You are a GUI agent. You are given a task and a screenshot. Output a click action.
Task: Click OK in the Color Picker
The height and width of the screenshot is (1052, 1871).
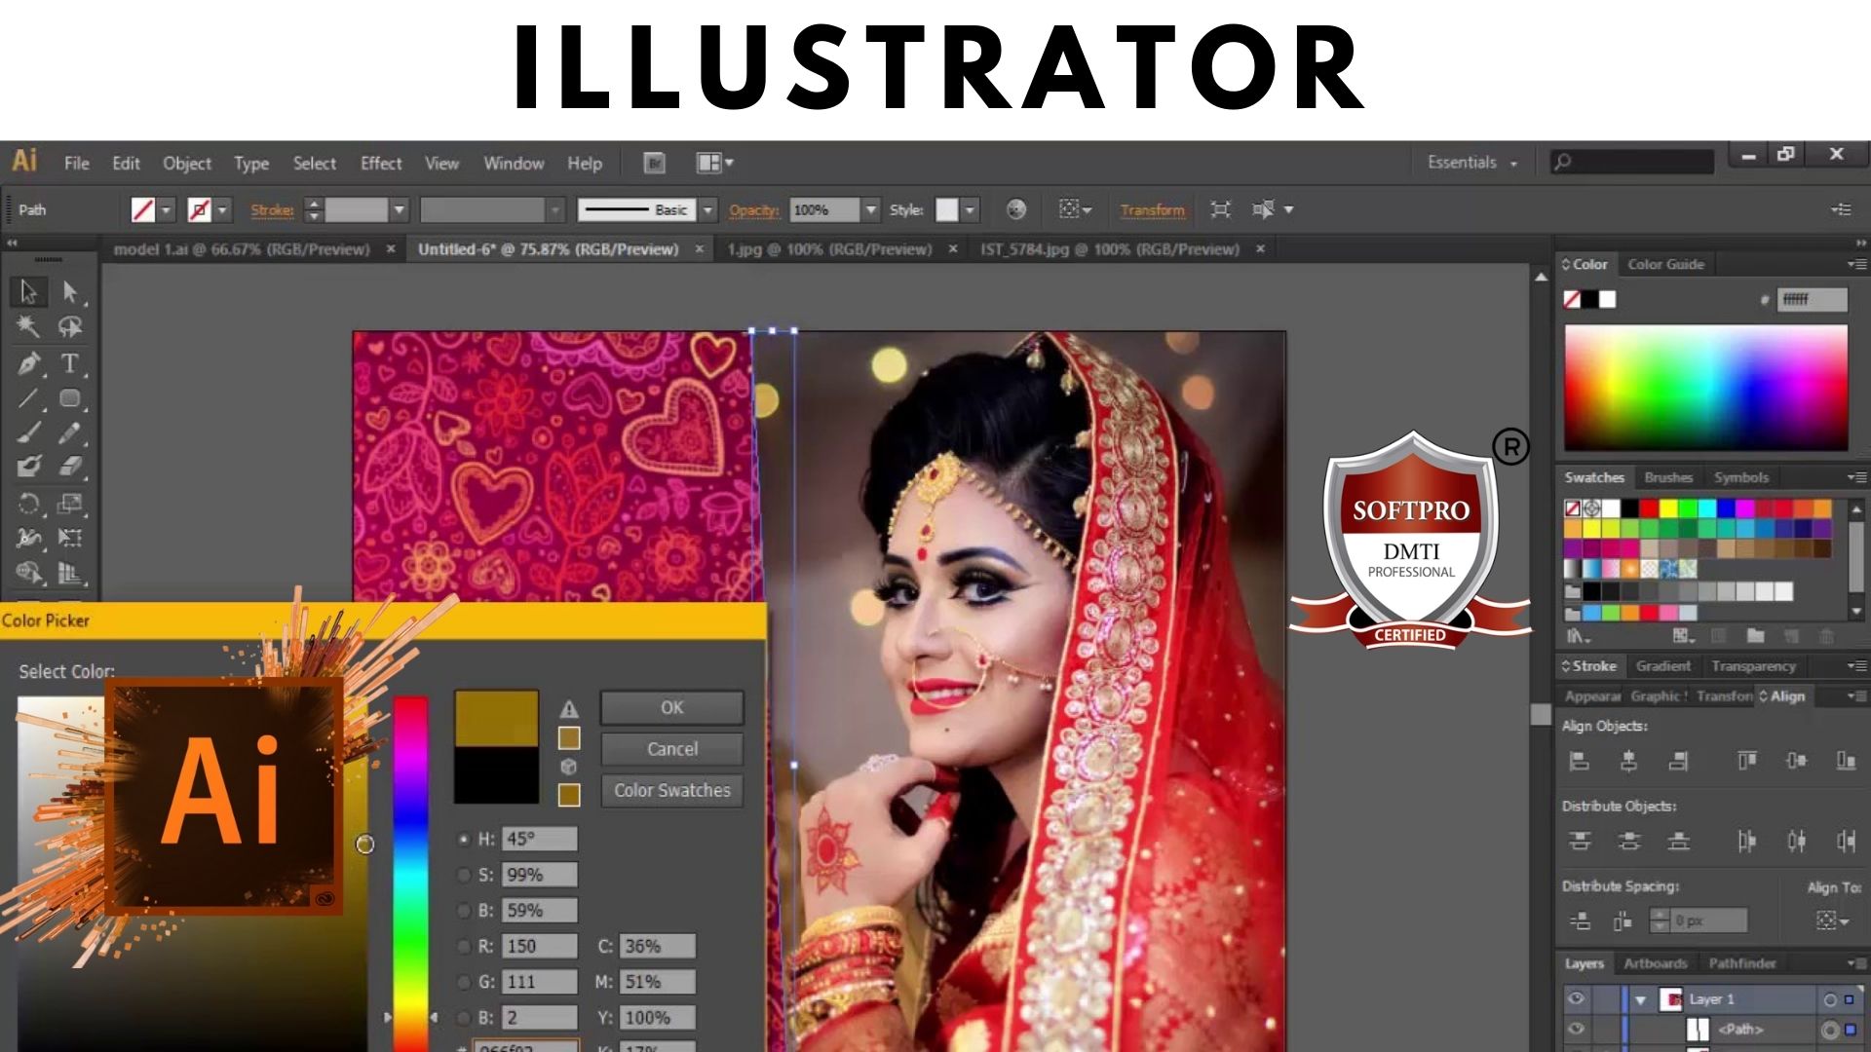pos(672,707)
